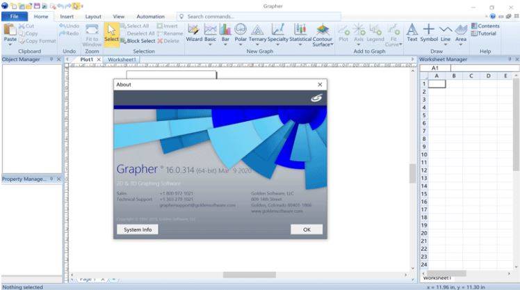The width and height of the screenshot is (520, 290).
Task: Toggle auto-hide pin on Property Manager
Action: point(51,179)
